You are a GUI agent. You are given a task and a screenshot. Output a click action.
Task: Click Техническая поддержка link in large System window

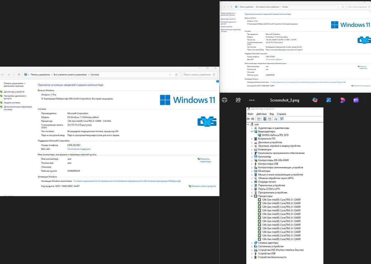[x=79, y=149]
